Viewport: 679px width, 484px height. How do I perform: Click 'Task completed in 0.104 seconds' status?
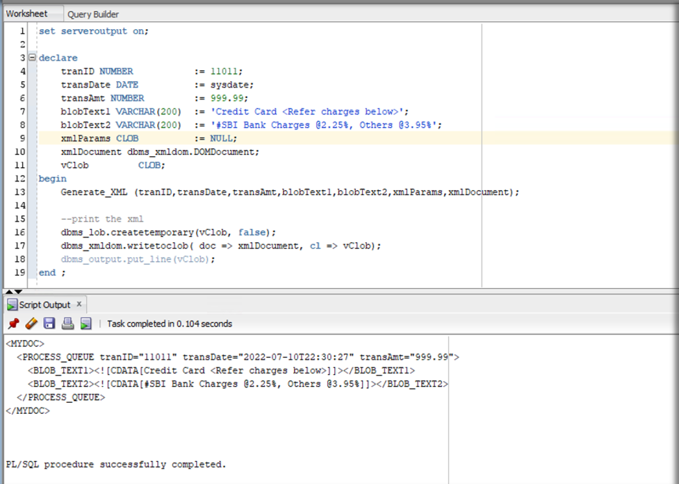pos(170,324)
